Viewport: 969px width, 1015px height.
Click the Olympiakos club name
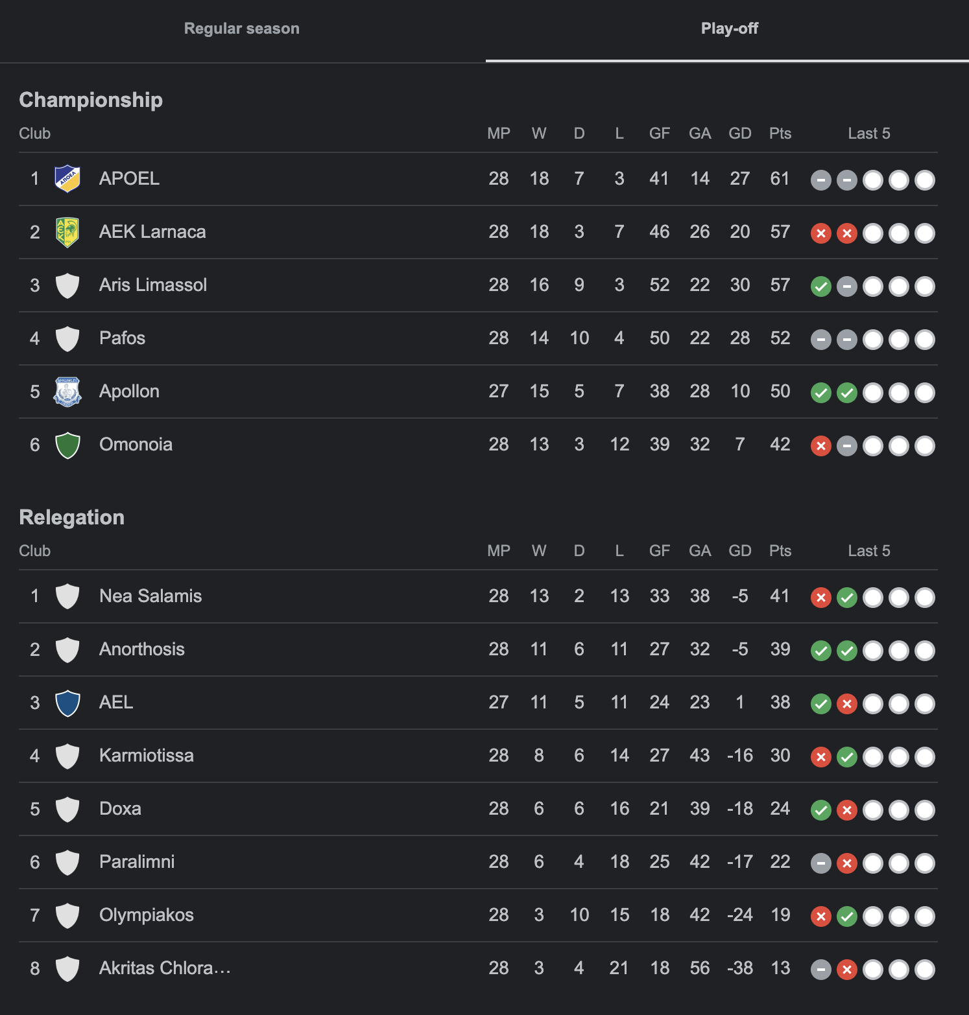click(x=147, y=915)
